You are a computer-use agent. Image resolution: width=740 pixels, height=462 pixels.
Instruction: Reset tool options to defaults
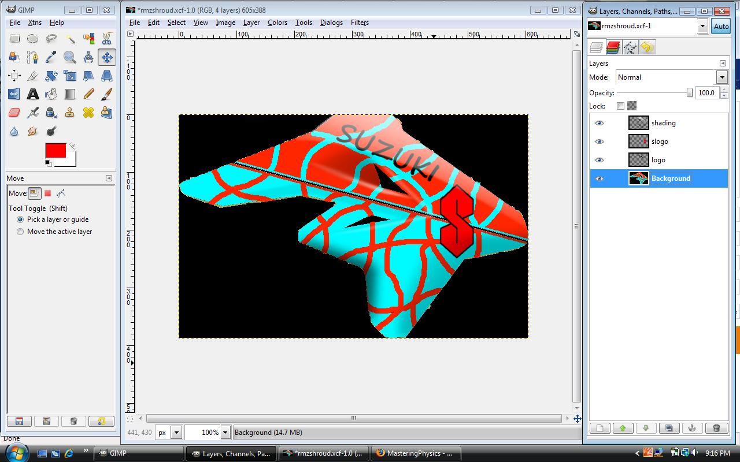[x=101, y=422]
